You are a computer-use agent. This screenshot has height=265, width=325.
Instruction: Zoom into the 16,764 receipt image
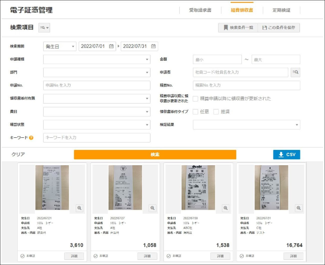[x=299, y=208]
